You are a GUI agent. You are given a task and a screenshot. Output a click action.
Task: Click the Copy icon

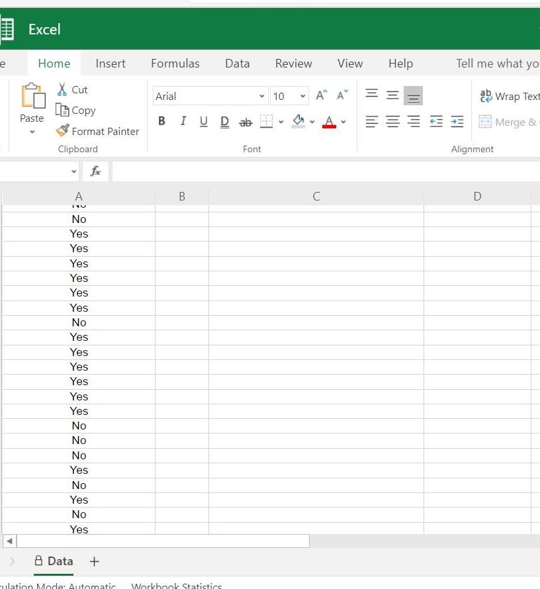[x=62, y=110]
